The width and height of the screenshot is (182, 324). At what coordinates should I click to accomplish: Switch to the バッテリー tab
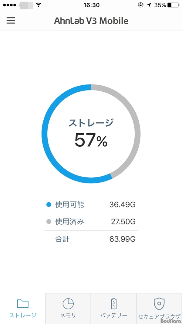pyautogui.click(x=114, y=308)
